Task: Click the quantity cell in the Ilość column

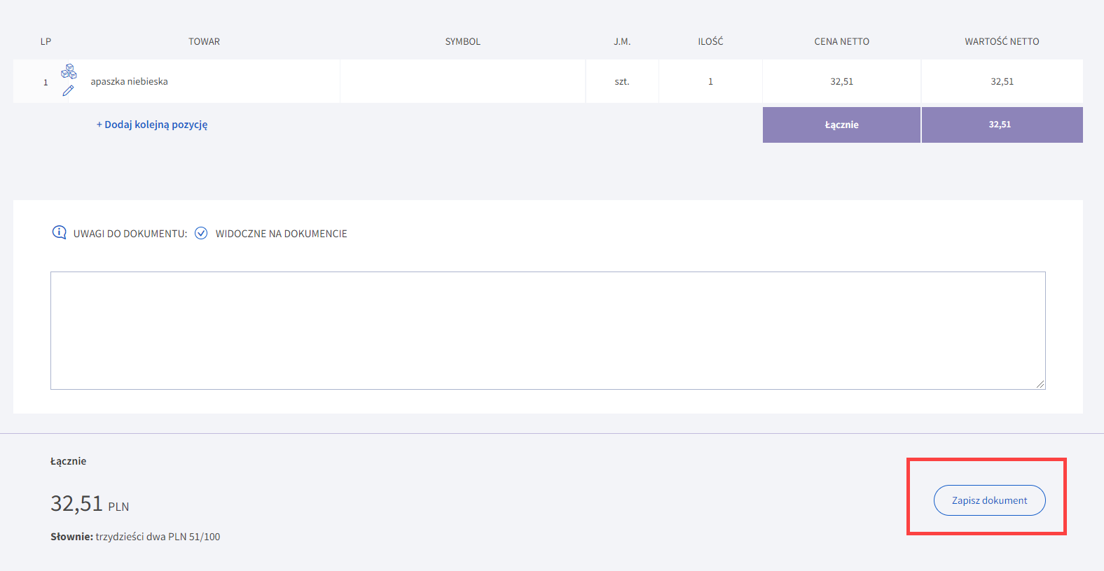Action: pyautogui.click(x=710, y=82)
